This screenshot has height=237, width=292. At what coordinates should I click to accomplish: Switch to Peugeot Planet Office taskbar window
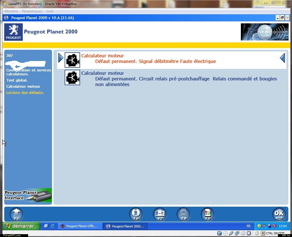pyautogui.click(x=80, y=226)
